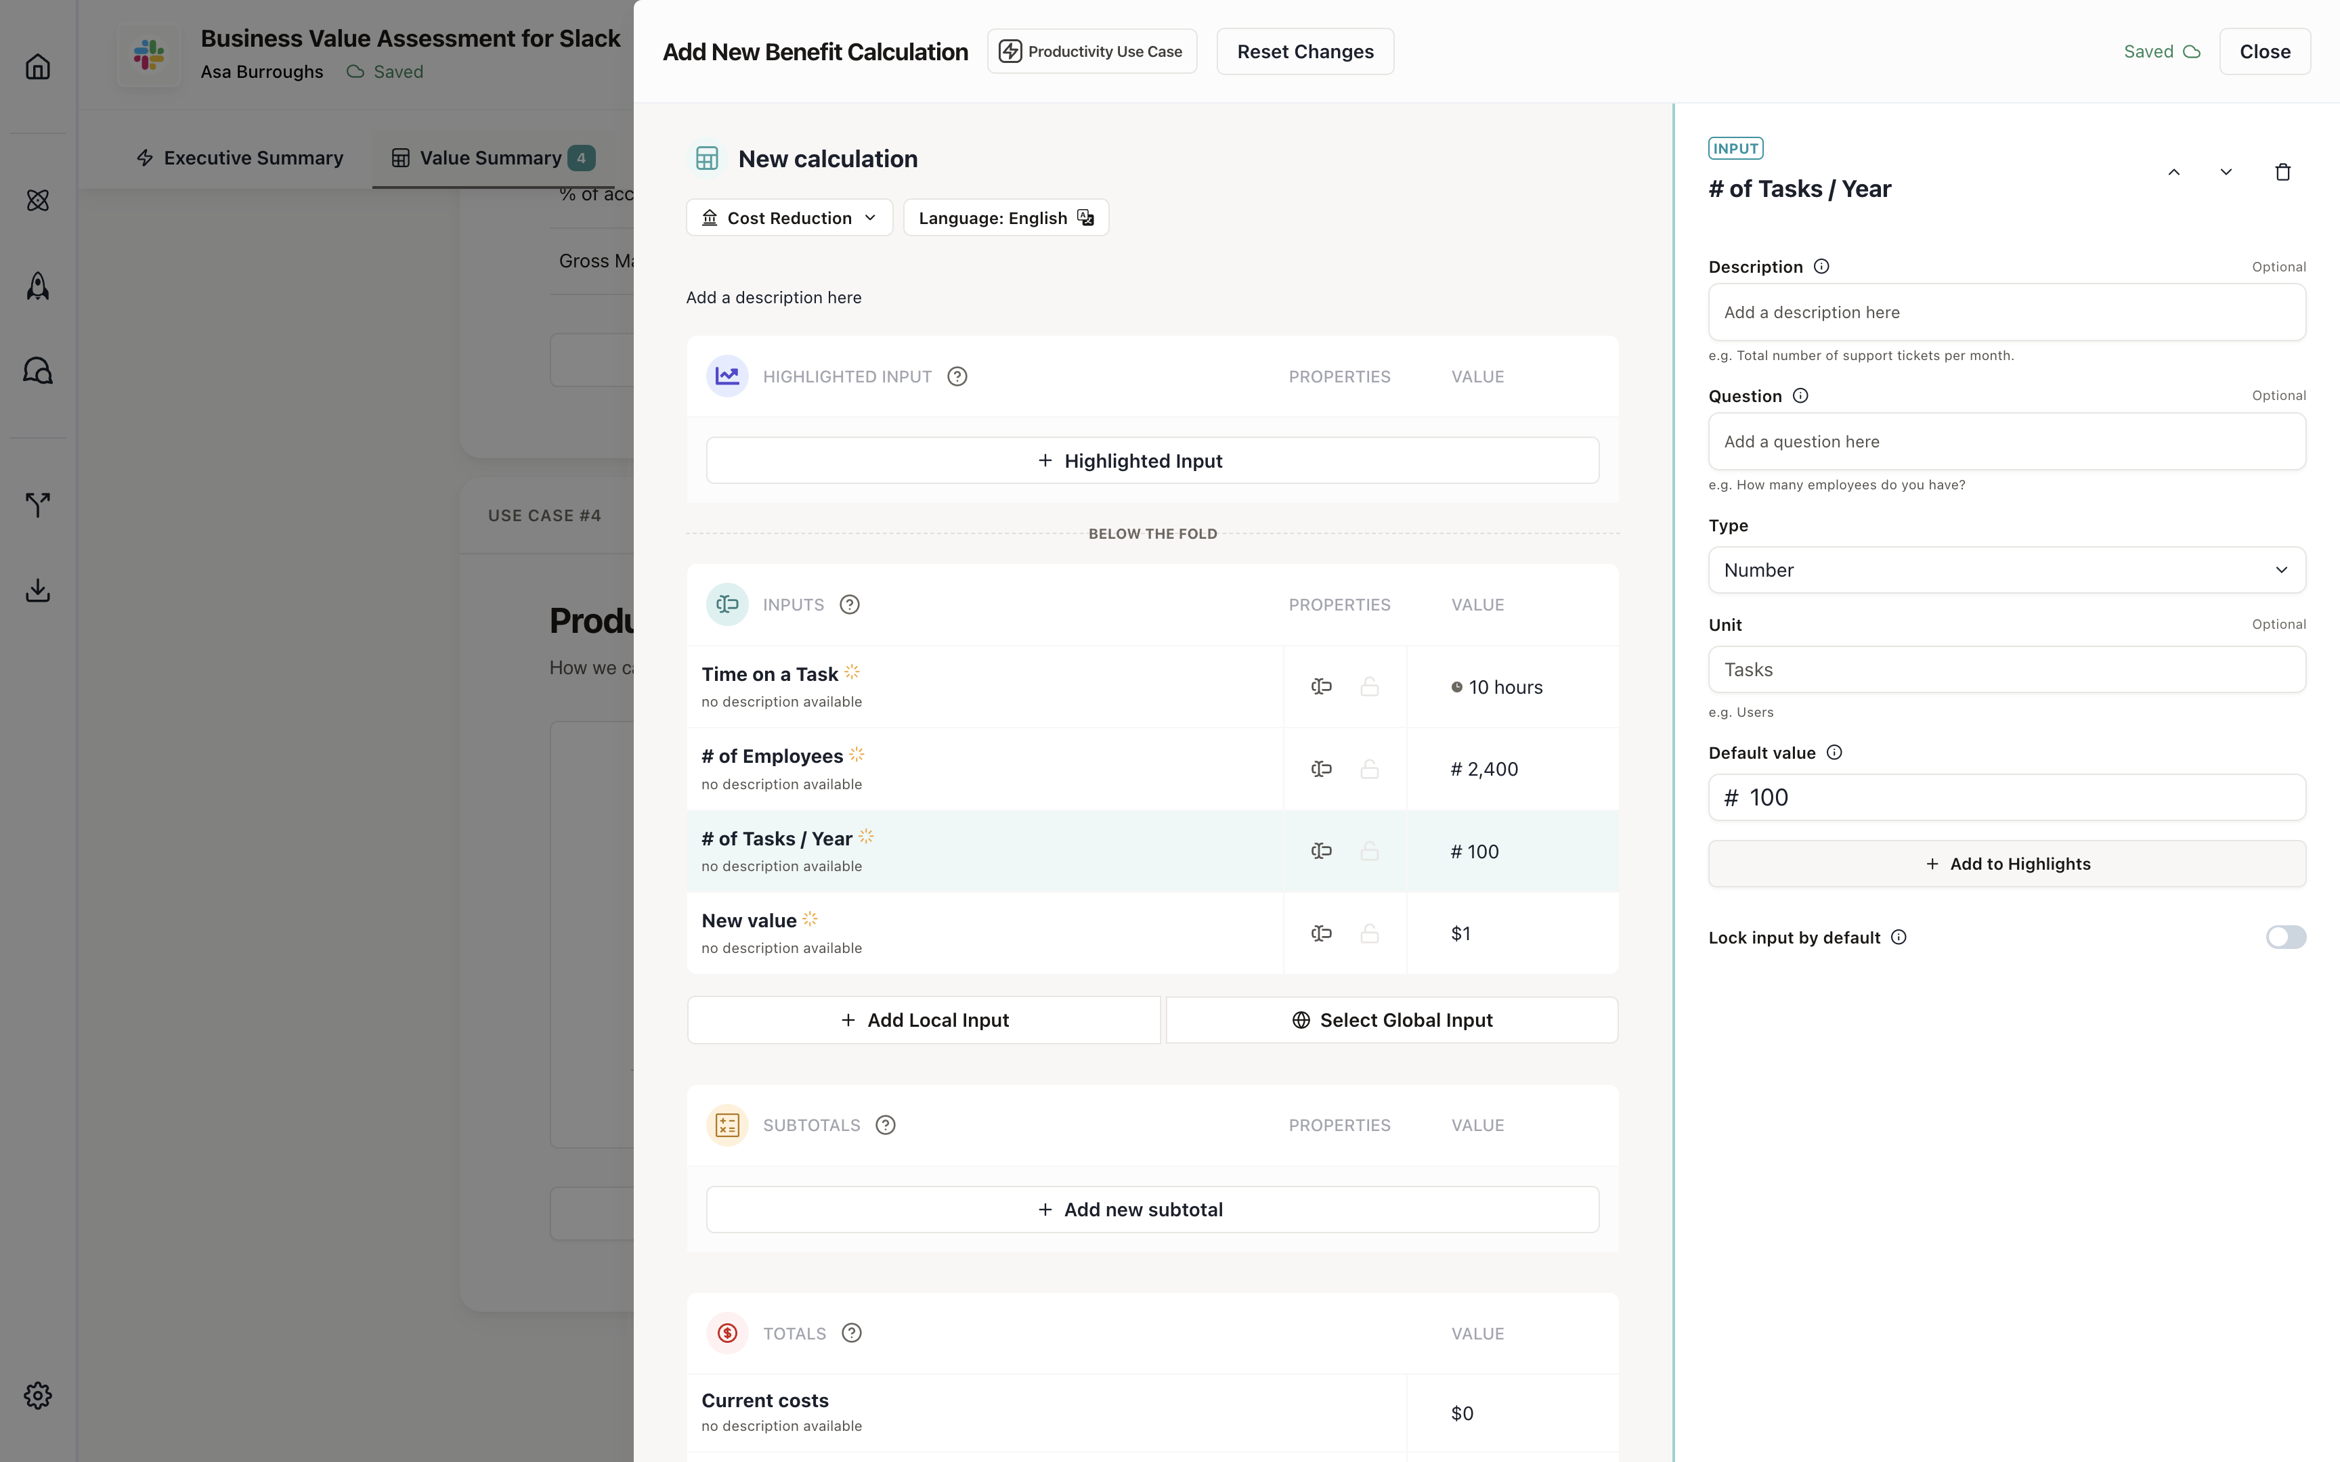Click the Description info icon

point(1822,267)
